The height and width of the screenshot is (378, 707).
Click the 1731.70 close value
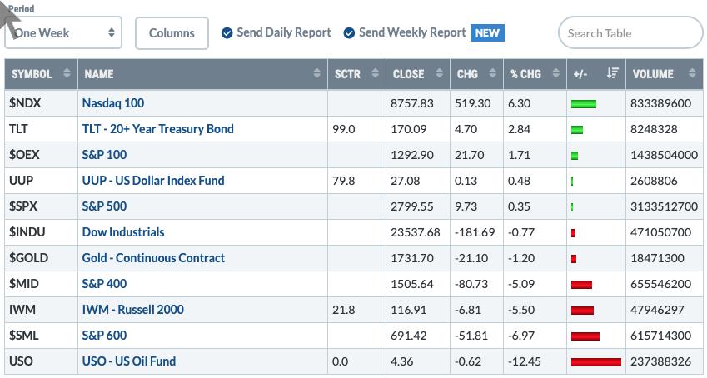412,258
